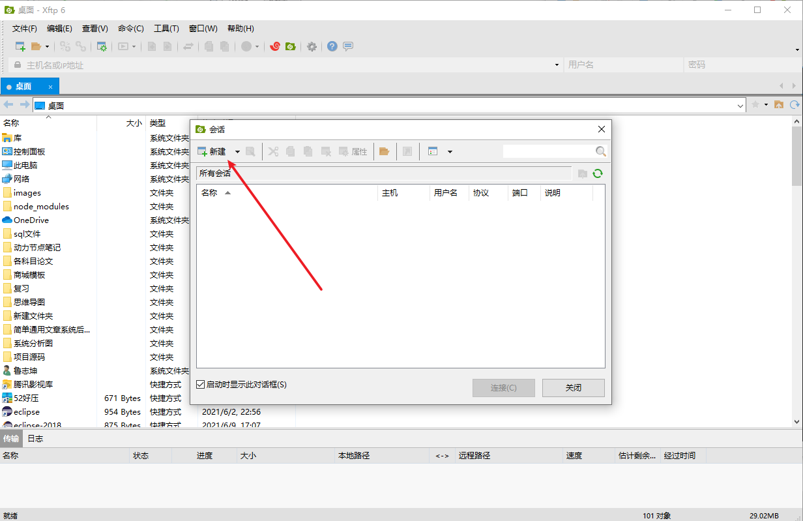The height and width of the screenshot is (521, 803).
Task: Open the 文件(F) menu
Action: click(25, 29)
